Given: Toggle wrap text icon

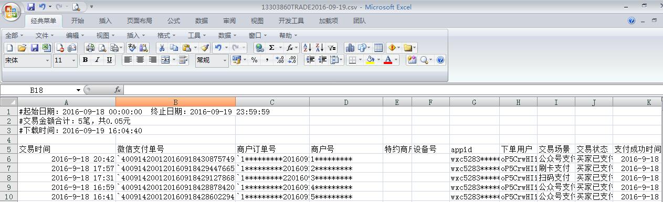Looking at the screenshot, I should click(x=183, y=60).
